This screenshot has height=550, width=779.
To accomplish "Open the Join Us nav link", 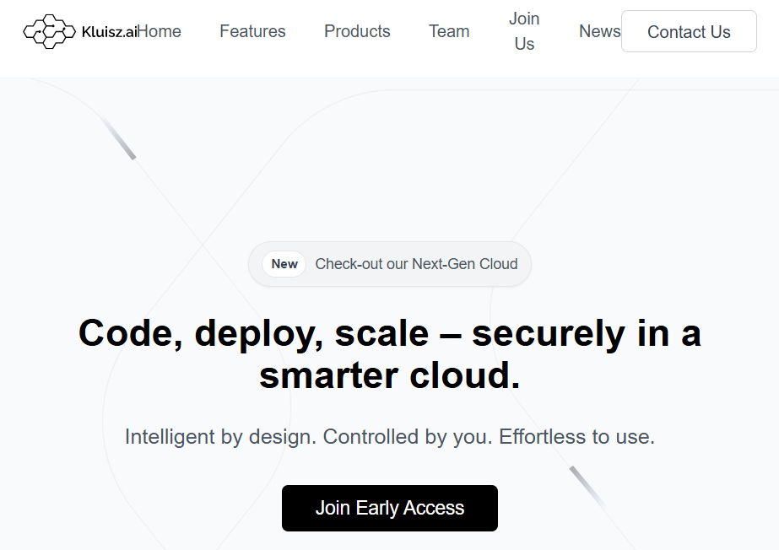I will click(x=524, y=31).
